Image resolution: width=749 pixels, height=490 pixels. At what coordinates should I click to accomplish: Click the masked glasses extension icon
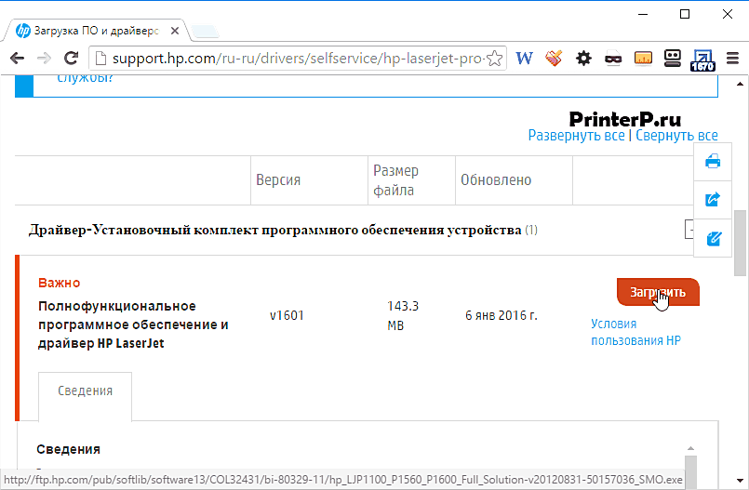(613, 59)
